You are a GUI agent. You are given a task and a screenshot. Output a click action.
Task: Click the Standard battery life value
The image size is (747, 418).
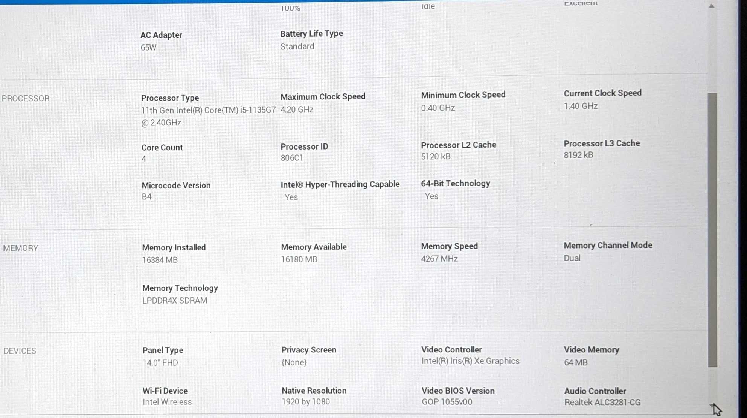[x=297, y=46]
